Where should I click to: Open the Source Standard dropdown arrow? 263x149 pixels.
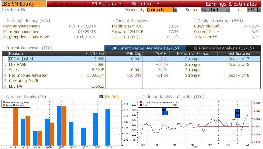pyautogui.click(x=228, y=10)
